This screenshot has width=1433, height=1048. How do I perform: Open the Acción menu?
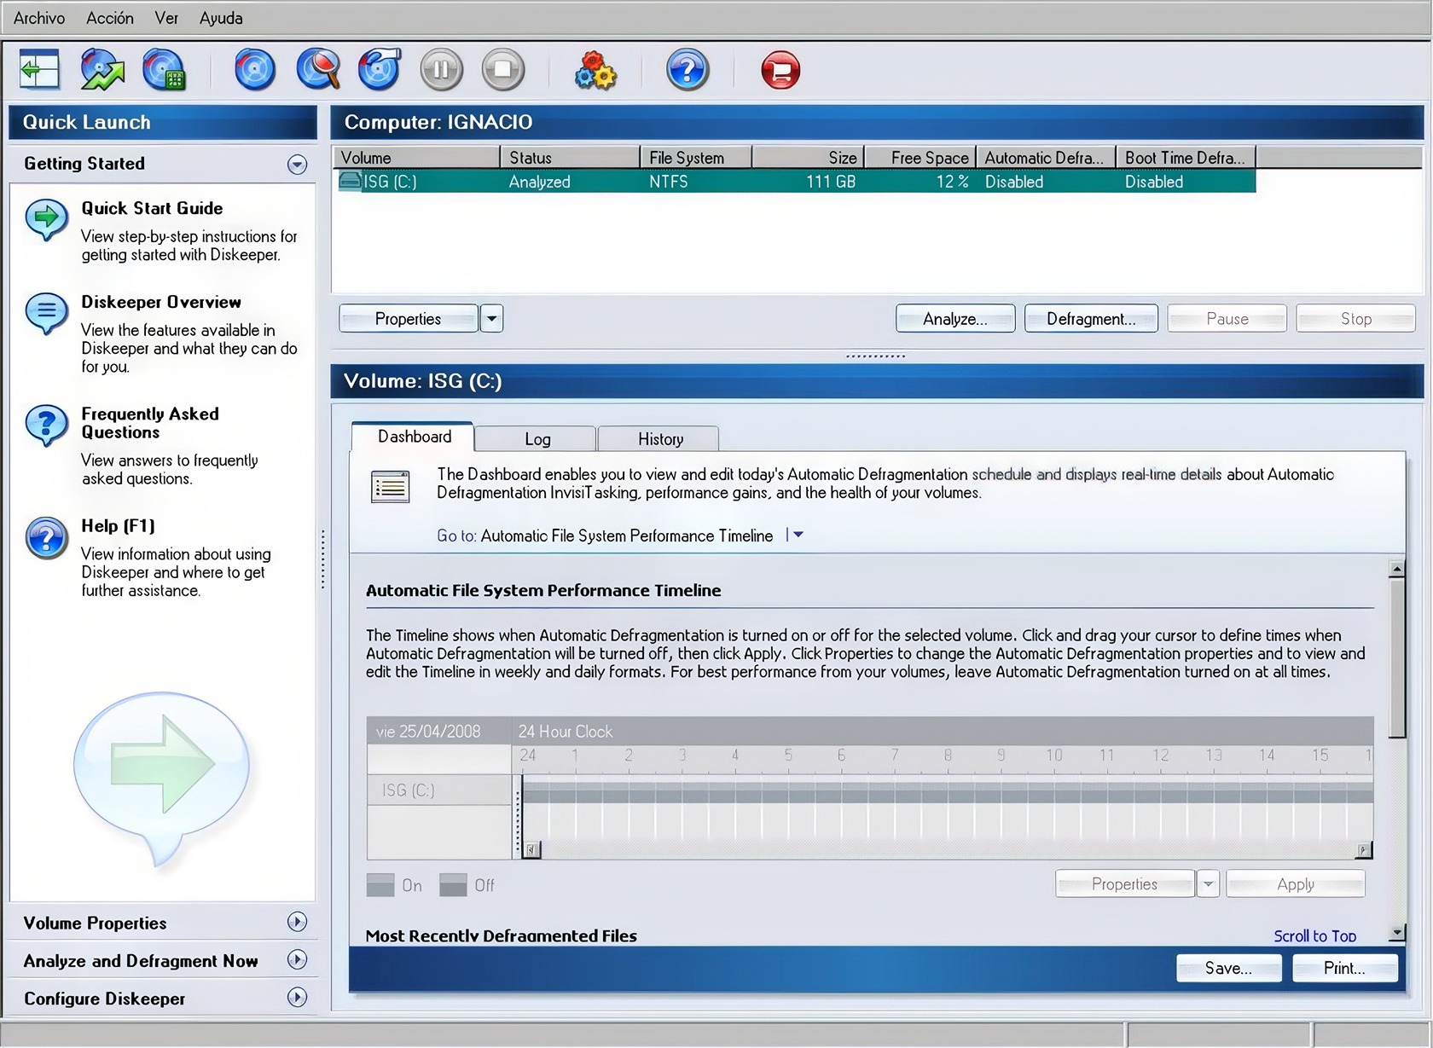[x=109, y=18]
